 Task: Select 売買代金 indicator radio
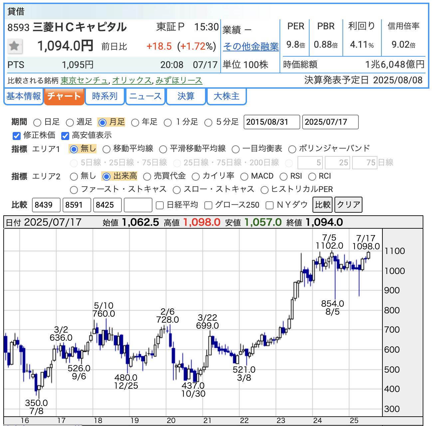pyautogui.click(x=147, y=177)
